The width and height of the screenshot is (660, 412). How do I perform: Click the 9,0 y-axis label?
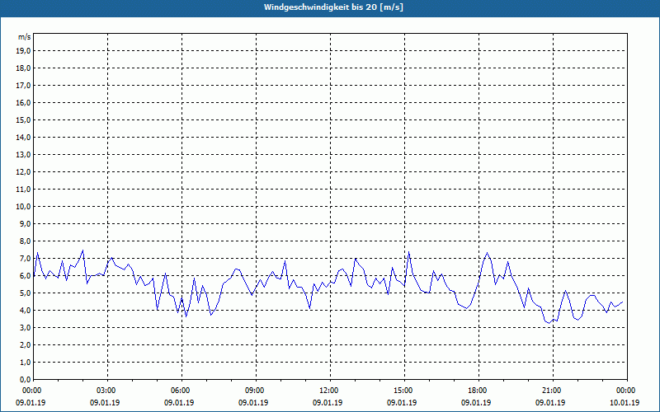25,223
